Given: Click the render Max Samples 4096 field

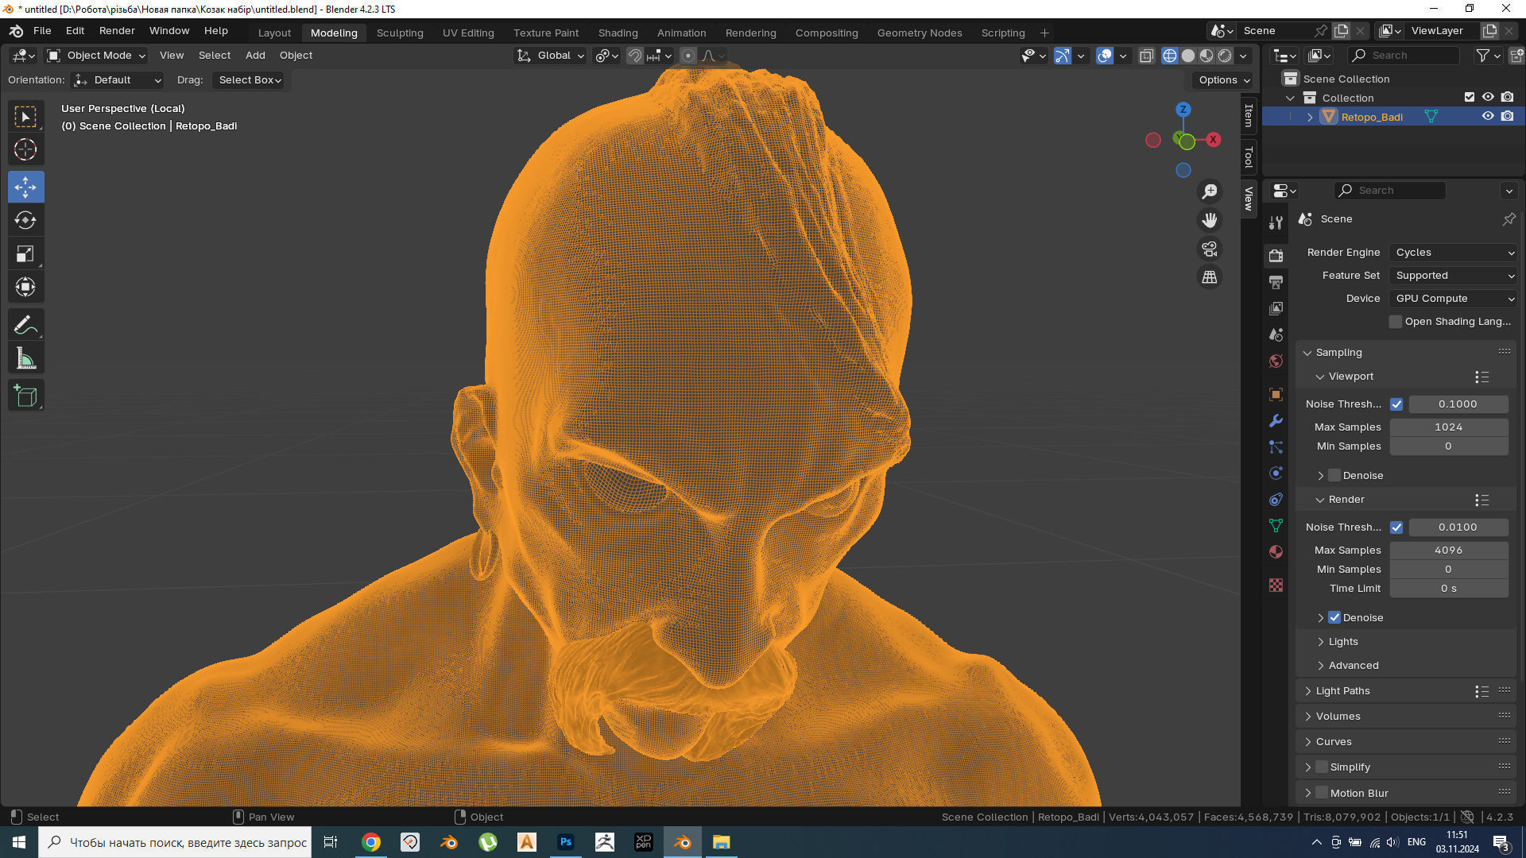Looking at the screenshot, I should [x=1448, y=550].
